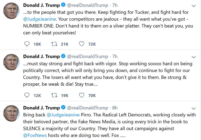Click the @JudgeJeanine mention in the bottom tweet
The width and height of the screenshot is (201, 140).
pos(63,115)
